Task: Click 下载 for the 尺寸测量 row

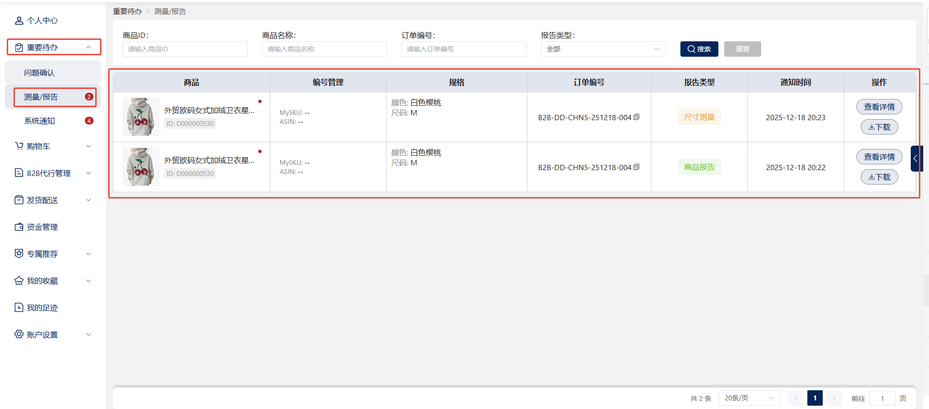Action: tap(879, 127)
